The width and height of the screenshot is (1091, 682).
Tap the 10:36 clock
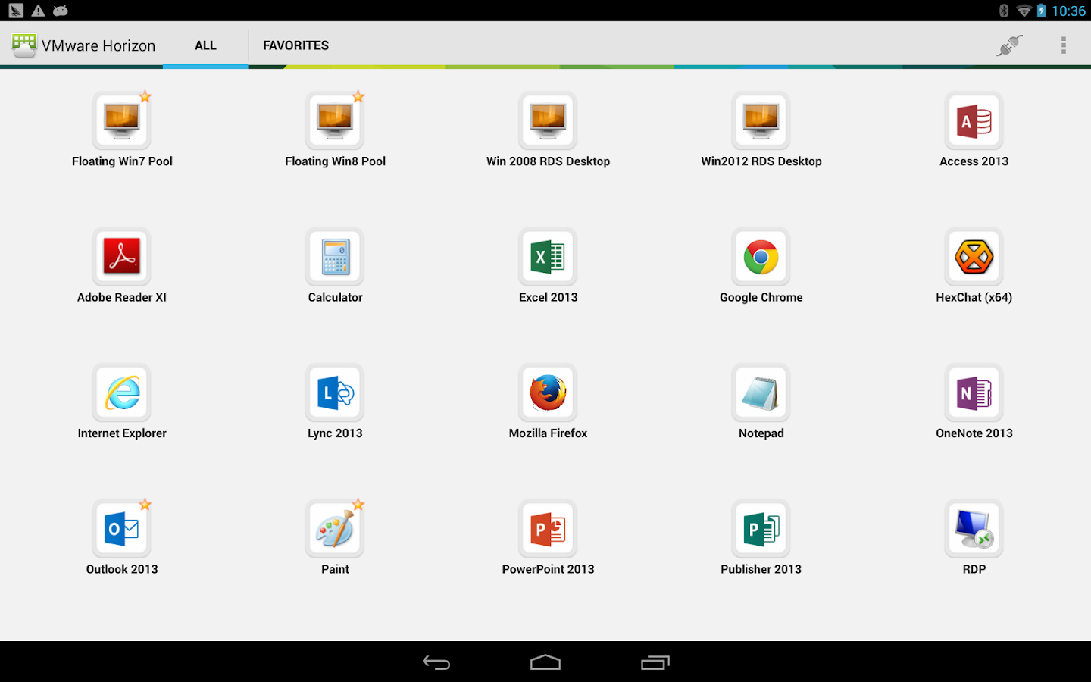pyautogui.click(x=1068, y=11)
